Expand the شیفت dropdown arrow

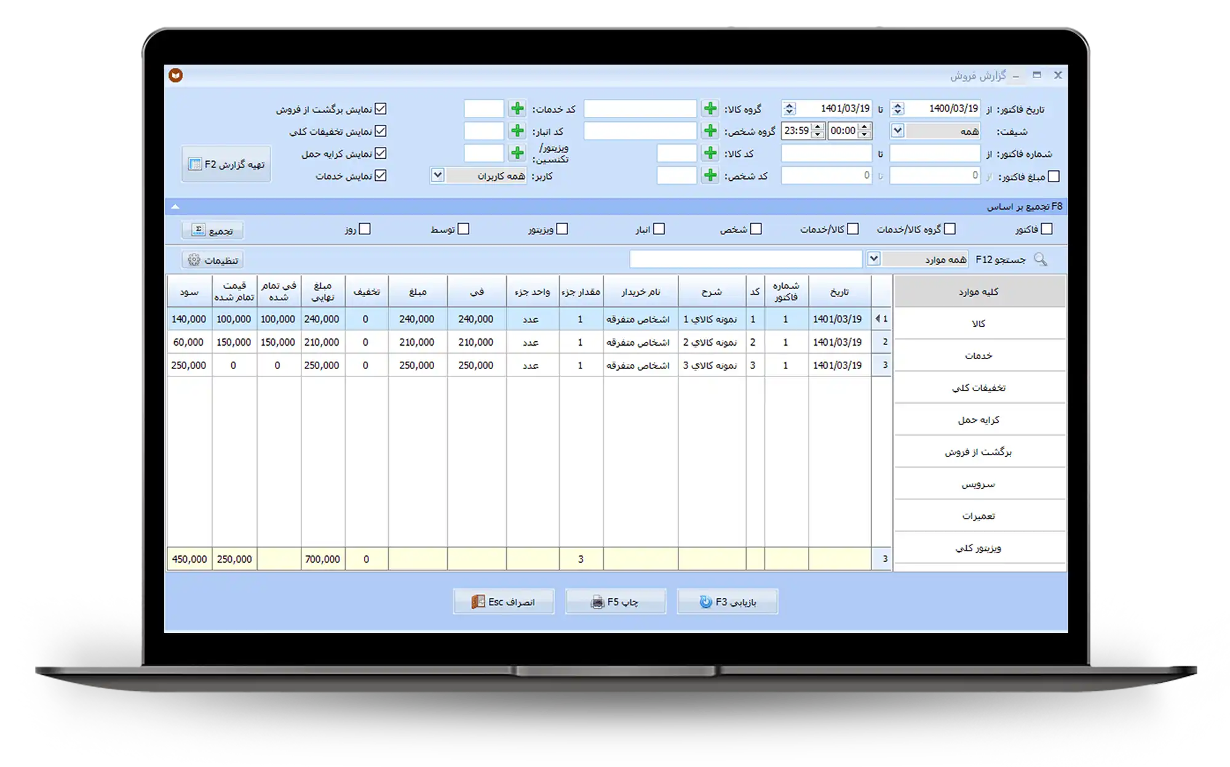(897, 131)
